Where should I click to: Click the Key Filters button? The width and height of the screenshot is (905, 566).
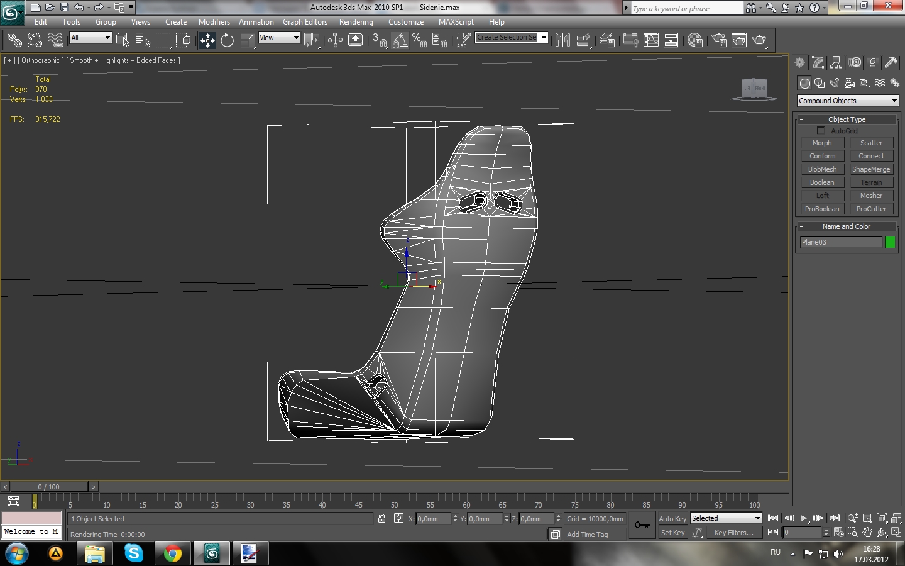tap(733, 533)
